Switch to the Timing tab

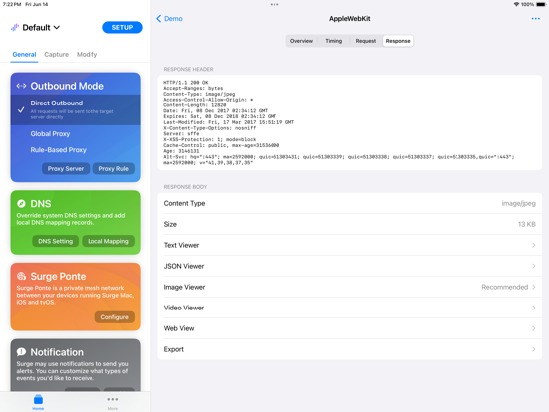click(x=333, y=41)
